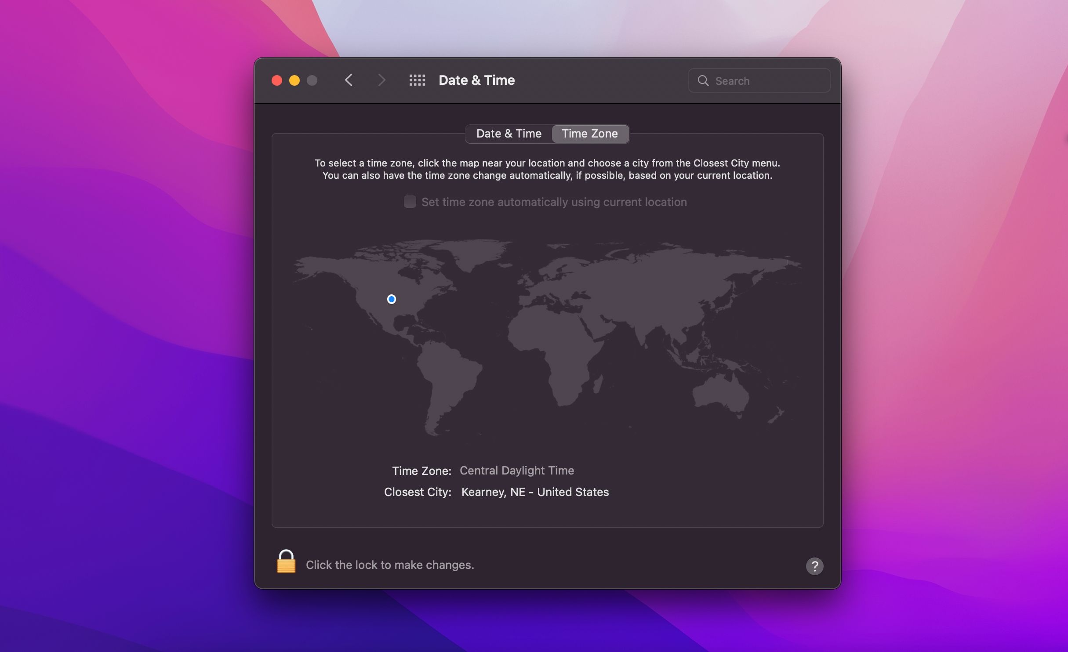Click the grey full-screen button icon
The width and height of the screenshot is (1068, 652).
click(x=312, y=80)
